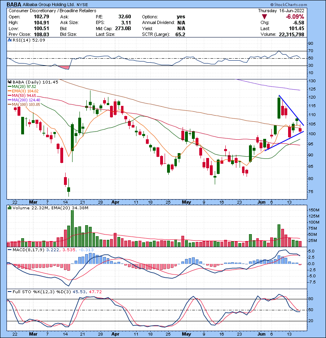Click the 'Alibaba Group Holding Ltd.' company name
The width and height of the screenshot is (326, 338).
[49, 4]
